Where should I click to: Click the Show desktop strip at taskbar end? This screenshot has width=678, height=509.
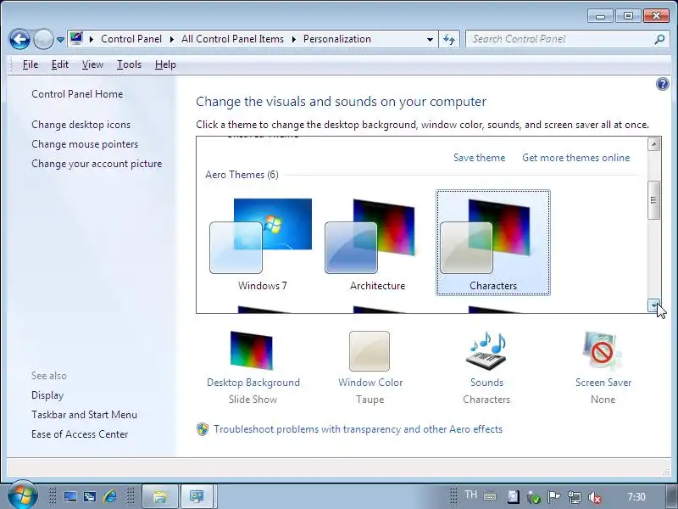pos(670,497)
